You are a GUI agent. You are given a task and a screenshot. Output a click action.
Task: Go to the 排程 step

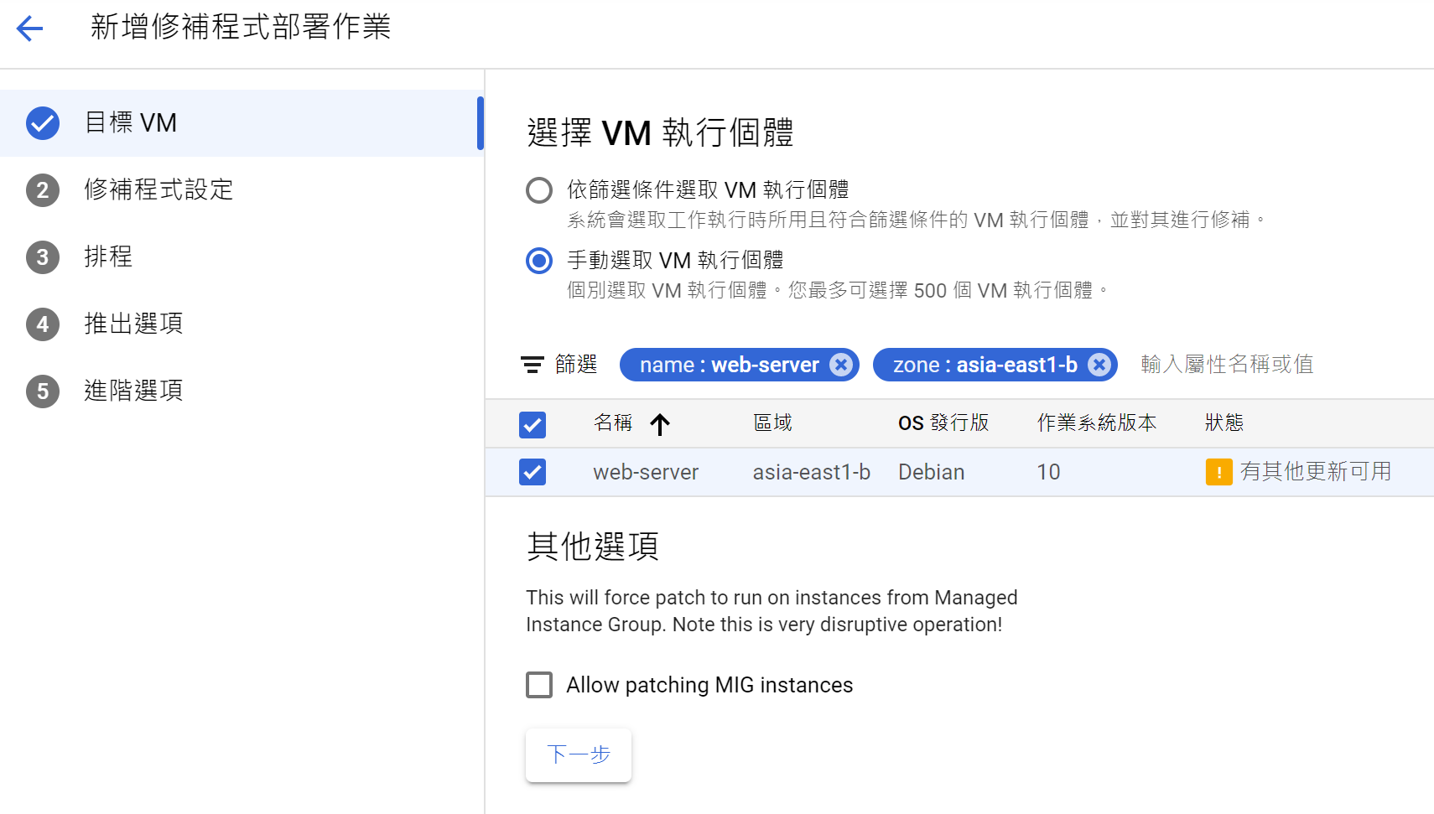108,257
